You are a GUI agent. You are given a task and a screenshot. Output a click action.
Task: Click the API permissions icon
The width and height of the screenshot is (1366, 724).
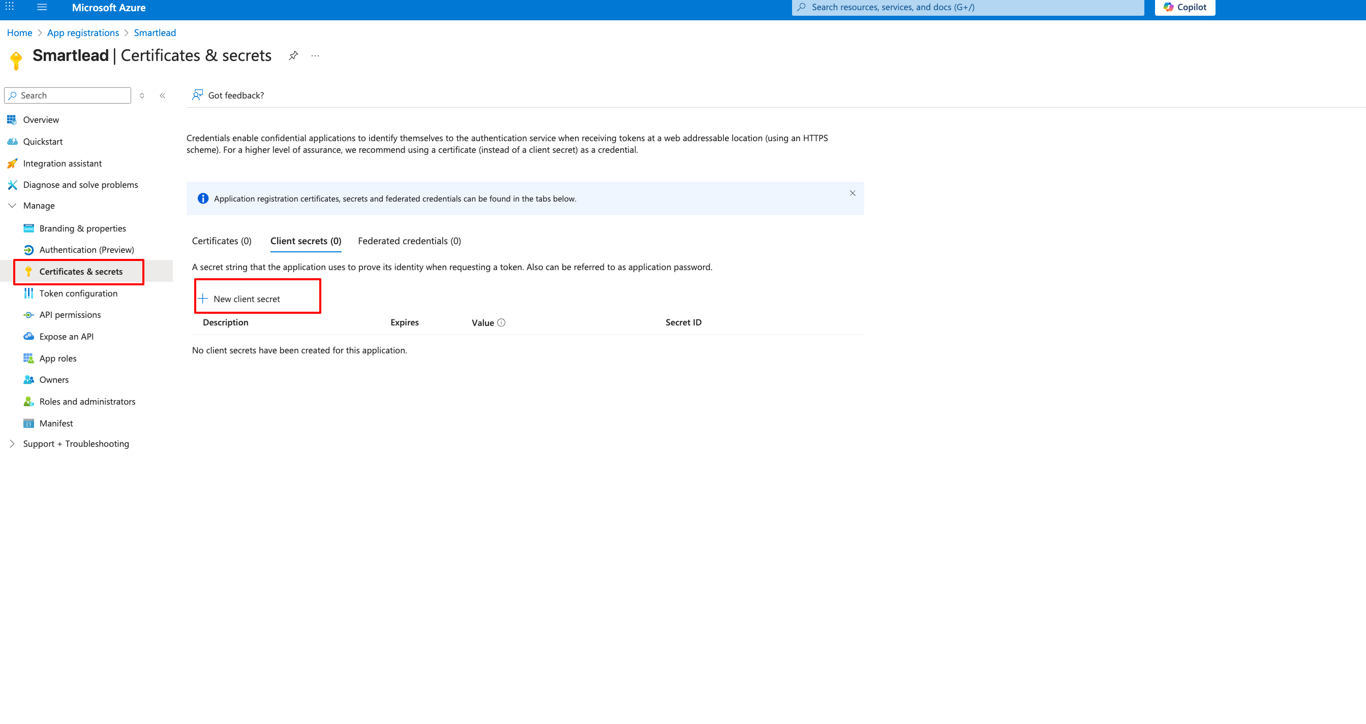coord(28,315)
